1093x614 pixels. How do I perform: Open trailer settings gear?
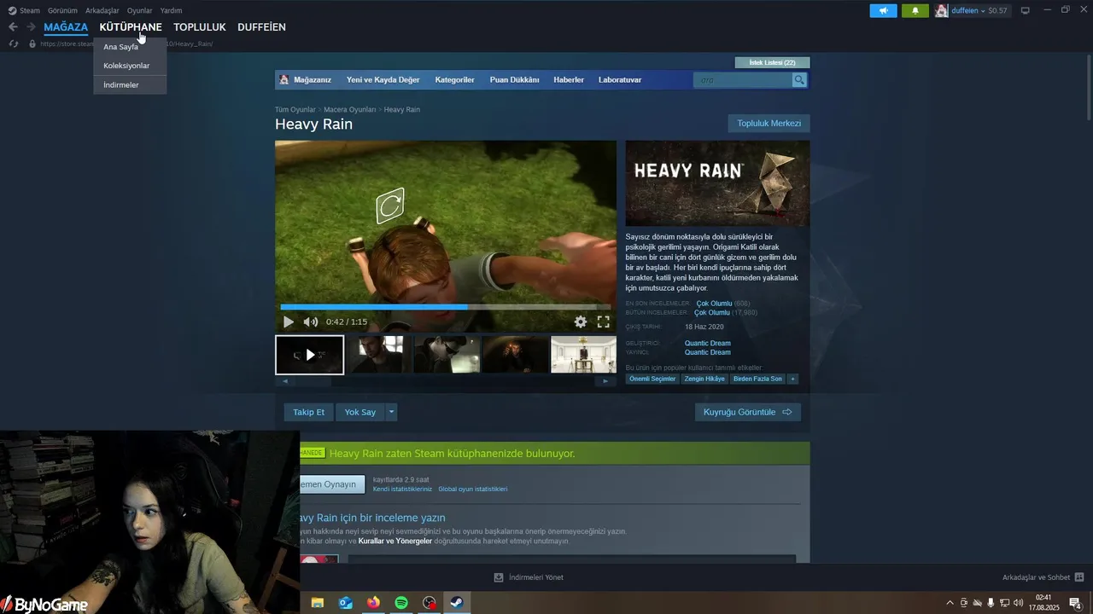(581, 321)
